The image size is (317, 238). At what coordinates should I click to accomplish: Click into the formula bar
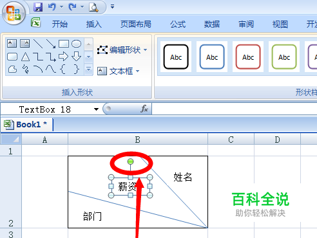(x=235, y=109)
